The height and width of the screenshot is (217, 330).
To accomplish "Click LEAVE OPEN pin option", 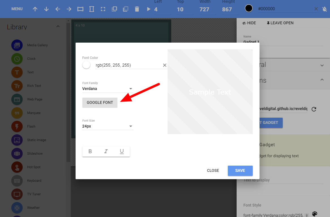I will pyautogui.click(x=280, y=23).
